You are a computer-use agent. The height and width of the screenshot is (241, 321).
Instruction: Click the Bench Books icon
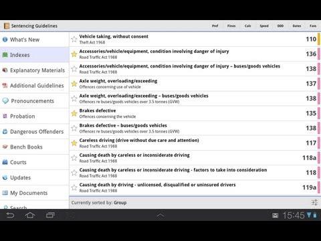click(5, 147)
